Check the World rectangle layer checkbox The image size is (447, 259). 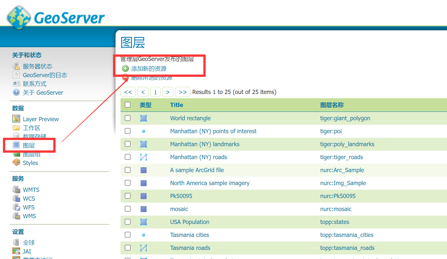point(128,118)
